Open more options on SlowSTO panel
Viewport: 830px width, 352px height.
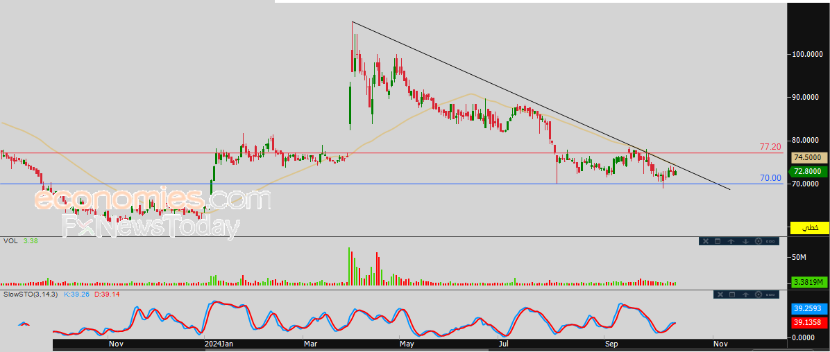[770, 295]
